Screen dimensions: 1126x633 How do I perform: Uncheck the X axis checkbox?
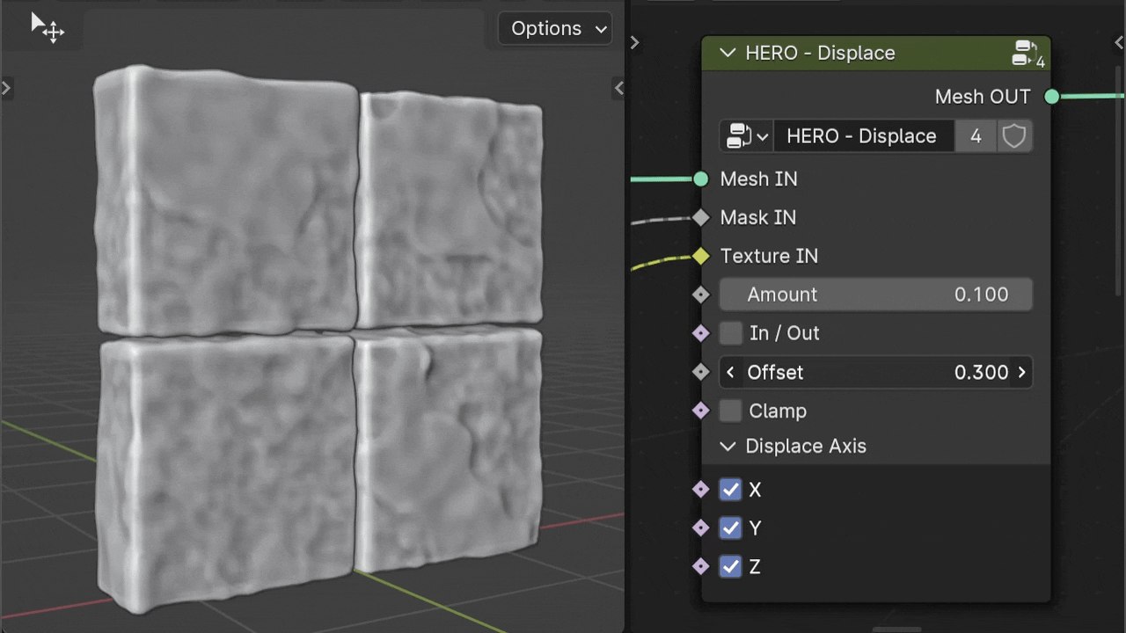[731, 490]
